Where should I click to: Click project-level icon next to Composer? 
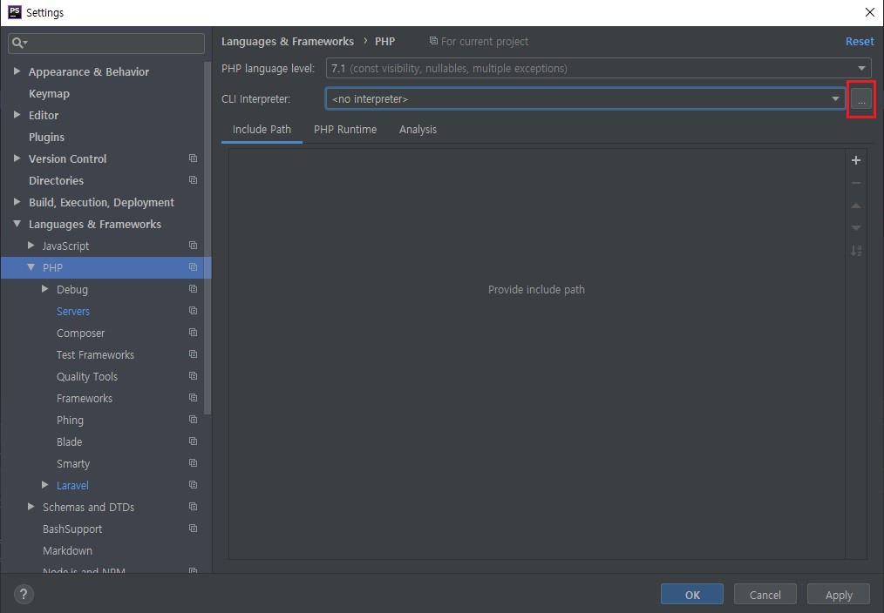click(193, 333)
